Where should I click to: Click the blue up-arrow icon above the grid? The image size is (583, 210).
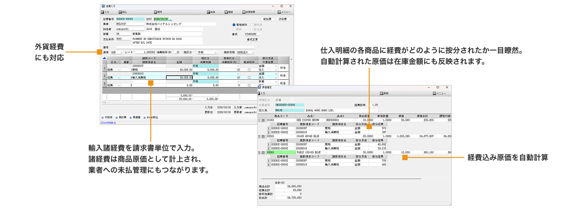[x=103, y=57]
